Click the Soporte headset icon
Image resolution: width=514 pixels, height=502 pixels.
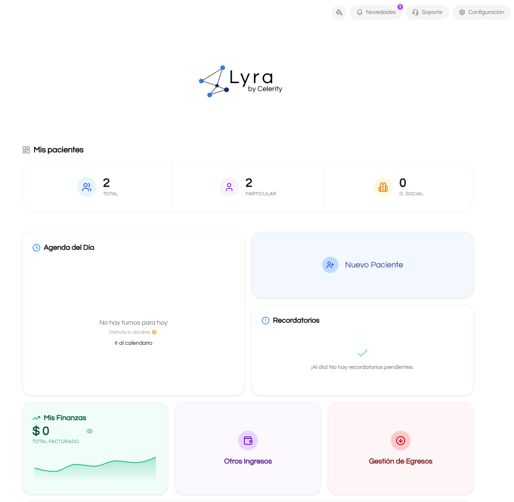(415, 12)
